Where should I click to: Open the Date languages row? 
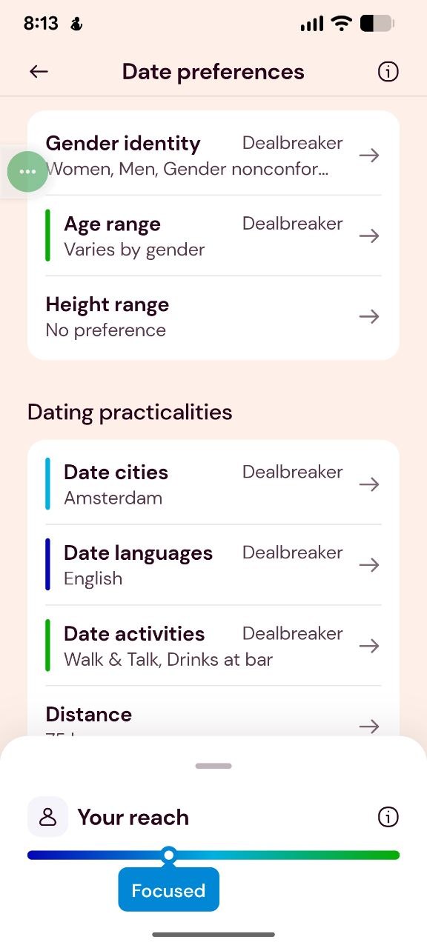(213, 565)
